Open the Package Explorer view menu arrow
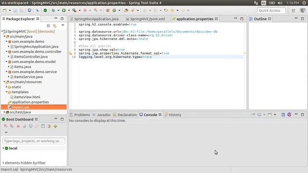Image resolution: width=308 pixels, height=173 pixels. point(63,25)
